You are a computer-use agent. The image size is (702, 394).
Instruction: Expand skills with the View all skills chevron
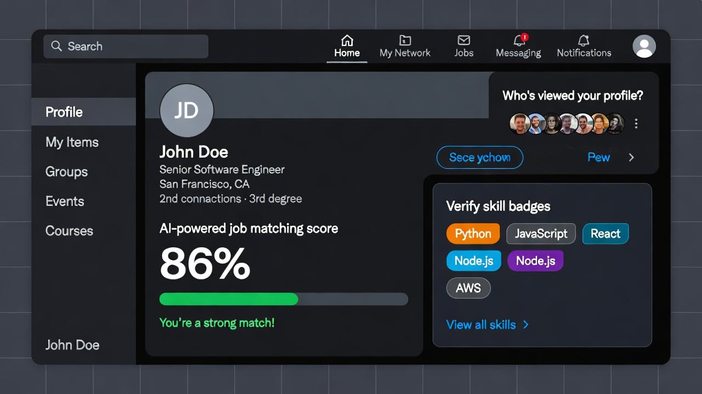pyautogui.click(x=525, y=325)
